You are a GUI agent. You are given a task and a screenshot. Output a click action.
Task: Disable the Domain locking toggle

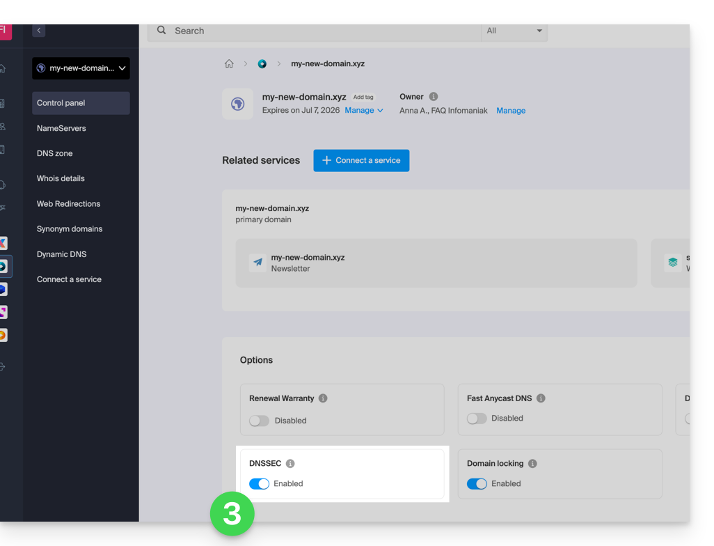477,483
